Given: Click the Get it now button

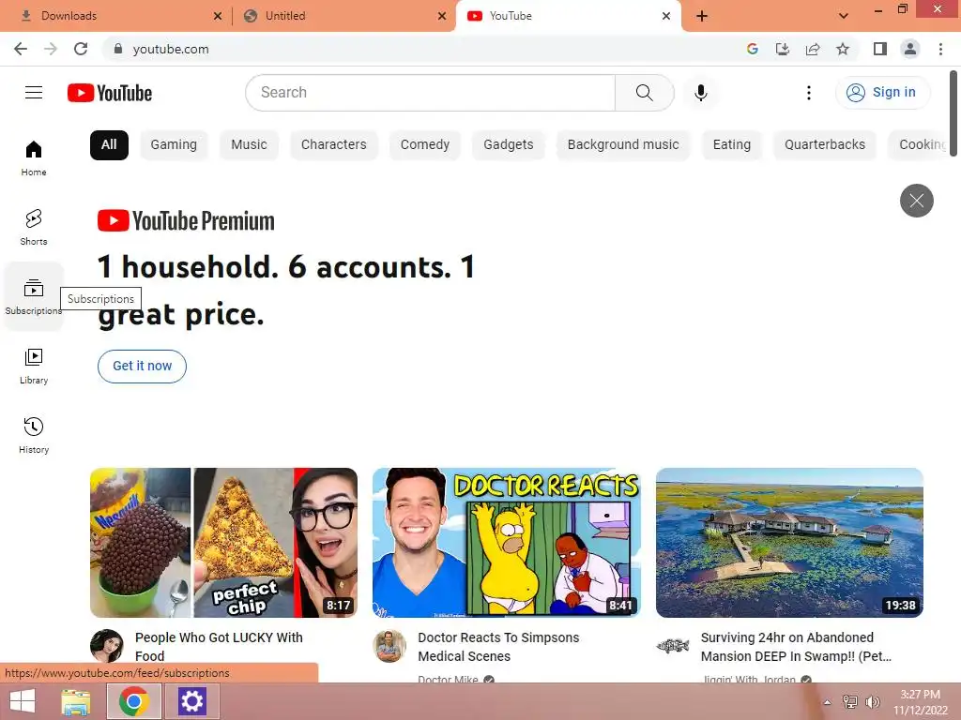Looking at the screenshot, I should coord(143,367).
